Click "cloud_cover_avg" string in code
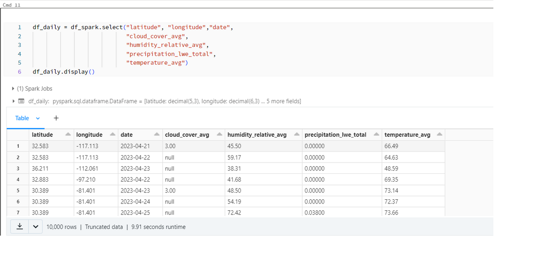 pyautogui.click(x=155, y=36)
